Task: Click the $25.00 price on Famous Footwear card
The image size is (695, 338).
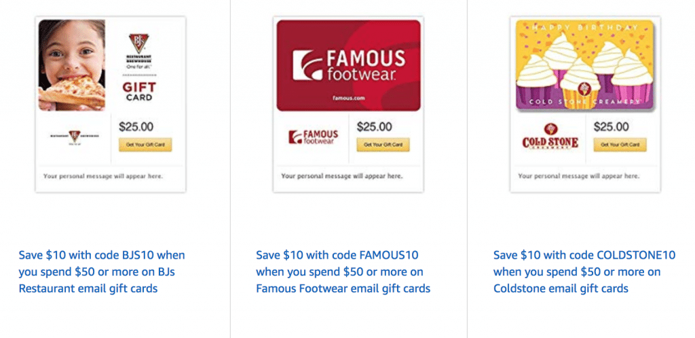Action: pyautogui.click(x=374, y=127)
